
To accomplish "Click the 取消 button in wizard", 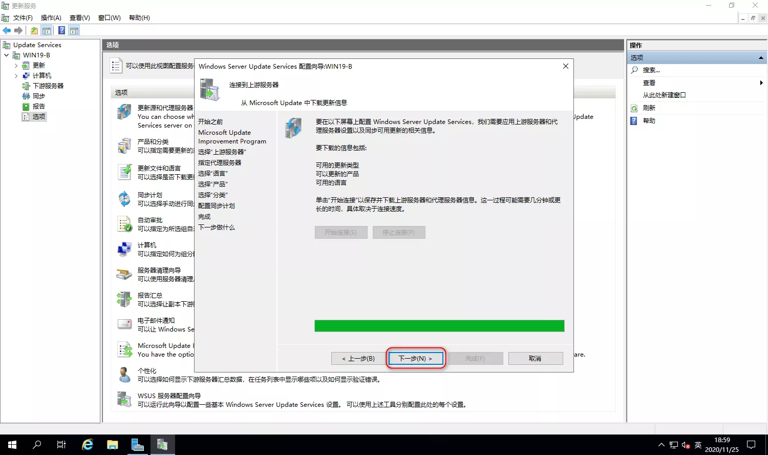I will [x=535, y=359].
